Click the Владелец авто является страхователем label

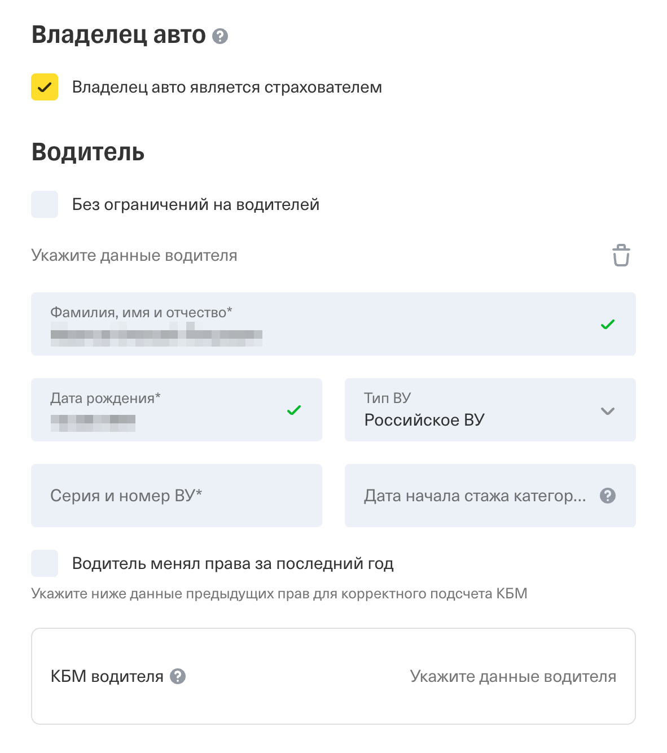(x=227, y=87)
